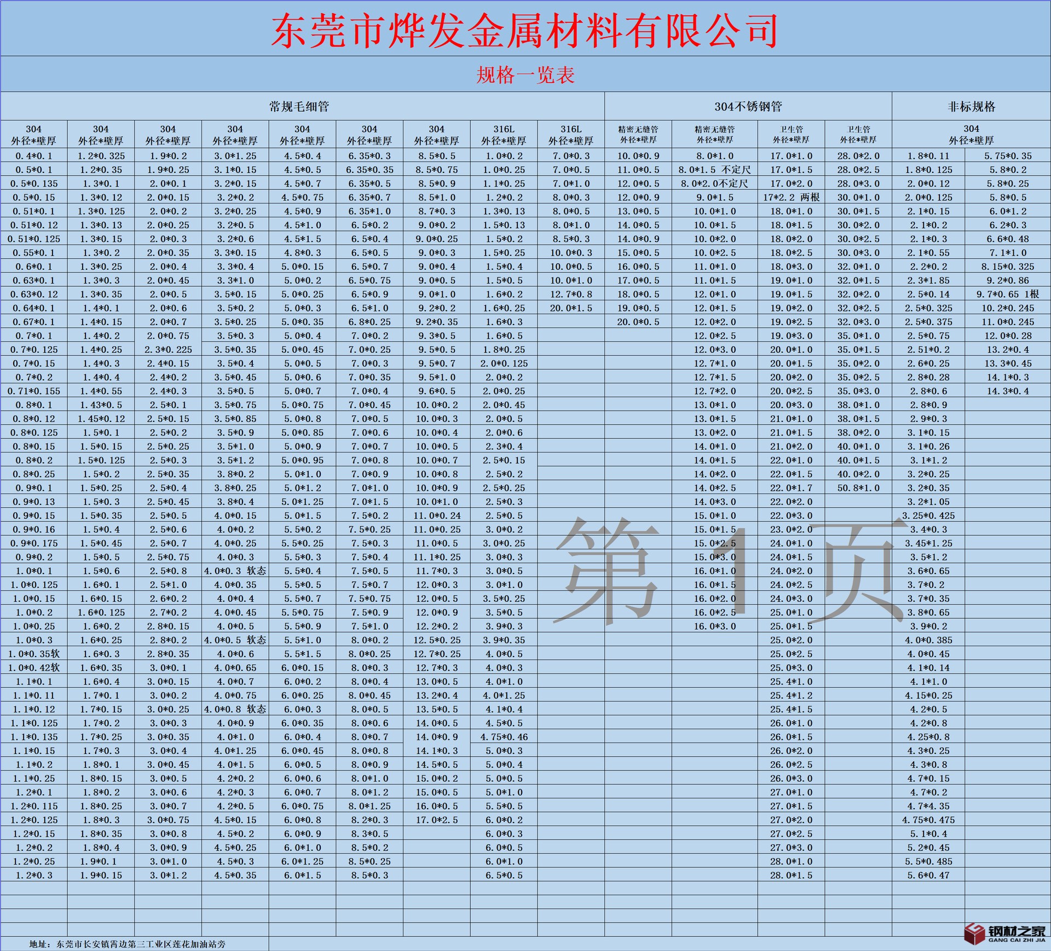Select the 4.0*0.3 软态 cell
Image resolution: width=1051 pixels, height=951 pixels.
(235, 570)
